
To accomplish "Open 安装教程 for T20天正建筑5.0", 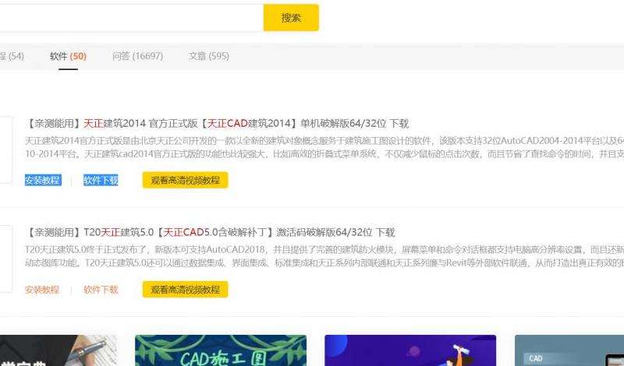I will pyautogui.click(x=42, y=290).
